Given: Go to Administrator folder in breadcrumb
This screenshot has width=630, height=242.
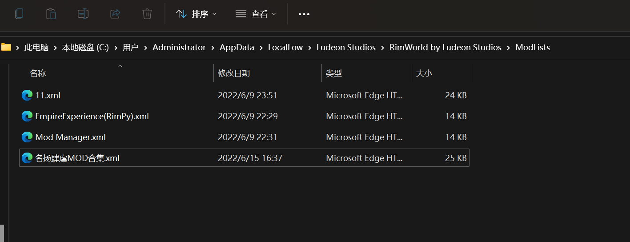Looking at the screenshot, I should pyautogui.click(x=179, y=47).
